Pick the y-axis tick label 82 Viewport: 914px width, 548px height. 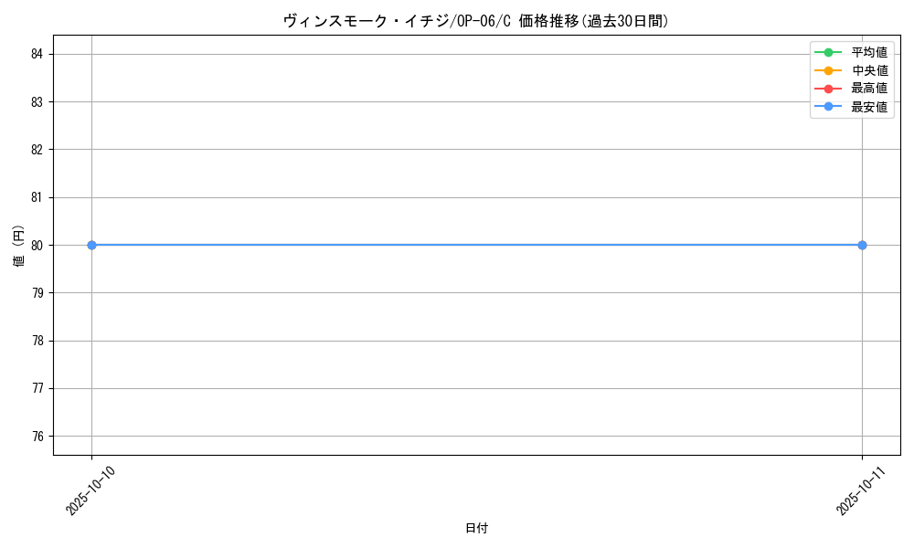coord(37,150)
